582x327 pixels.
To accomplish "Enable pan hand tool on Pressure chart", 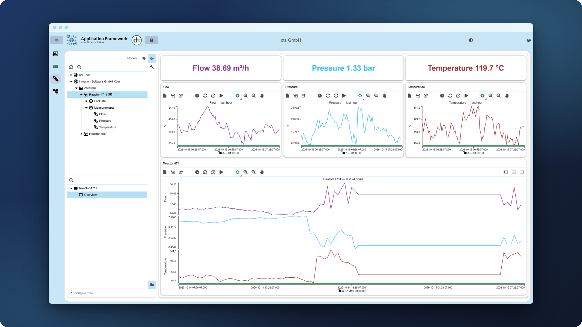I will (x=384, y=96).
